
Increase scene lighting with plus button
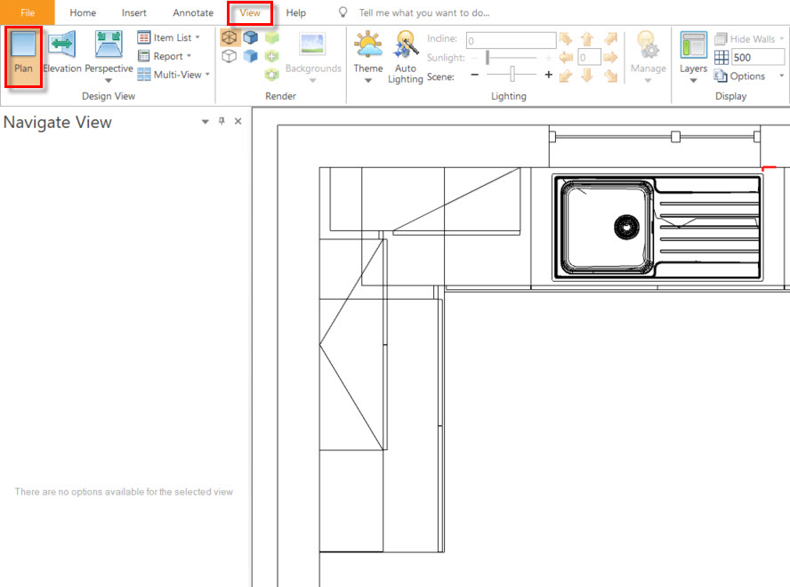549,75
